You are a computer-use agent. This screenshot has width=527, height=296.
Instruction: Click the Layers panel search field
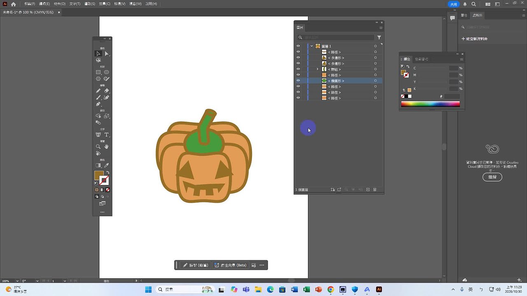[336, 37]
